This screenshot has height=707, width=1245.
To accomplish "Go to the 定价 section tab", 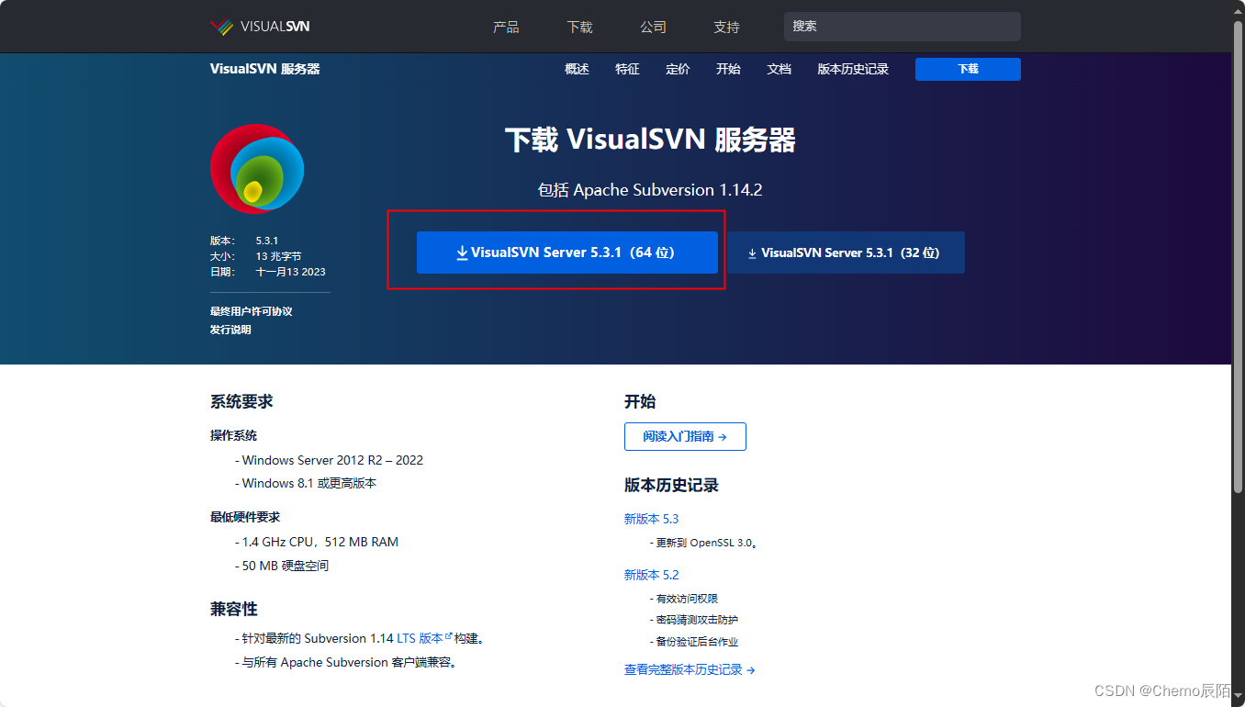I will click(678, 69).
